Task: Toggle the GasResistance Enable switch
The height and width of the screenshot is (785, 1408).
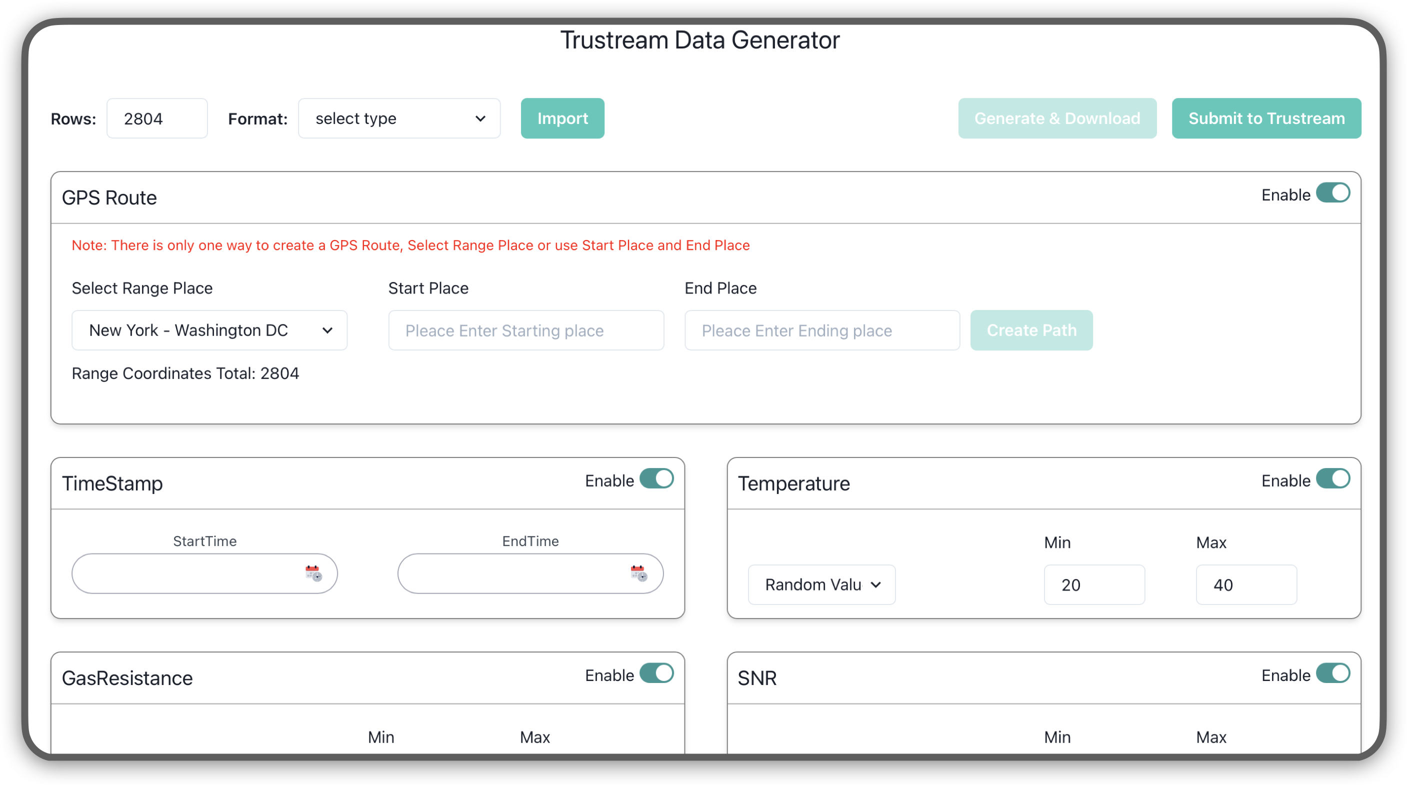Action: click(656, 674)
